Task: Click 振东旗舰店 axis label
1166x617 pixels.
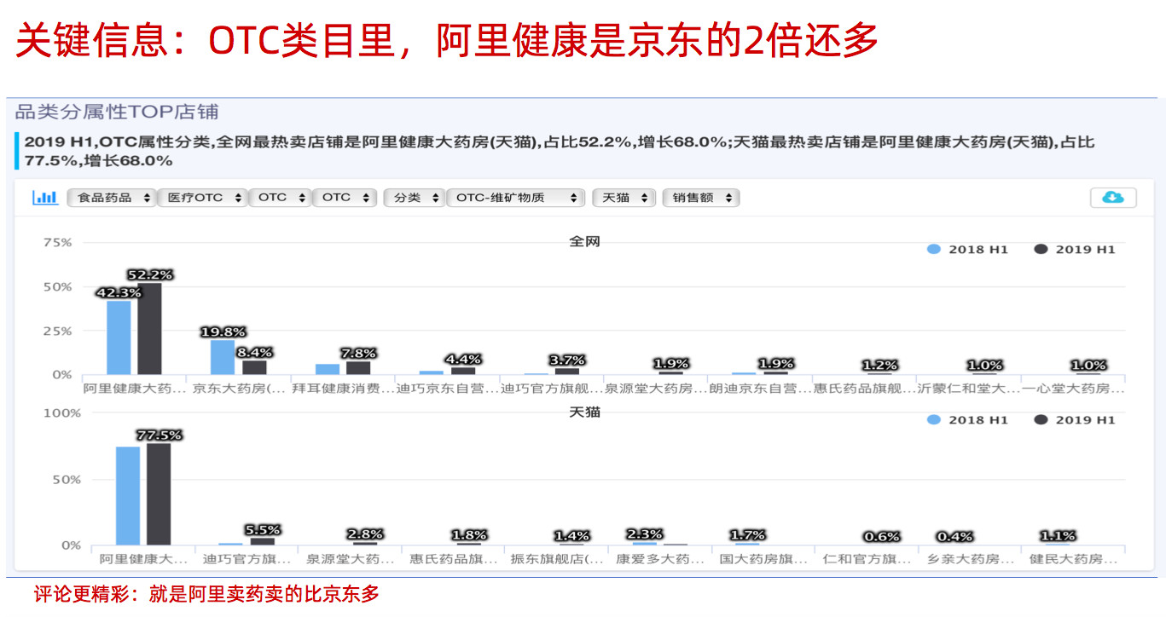Action: coord(557,560)
